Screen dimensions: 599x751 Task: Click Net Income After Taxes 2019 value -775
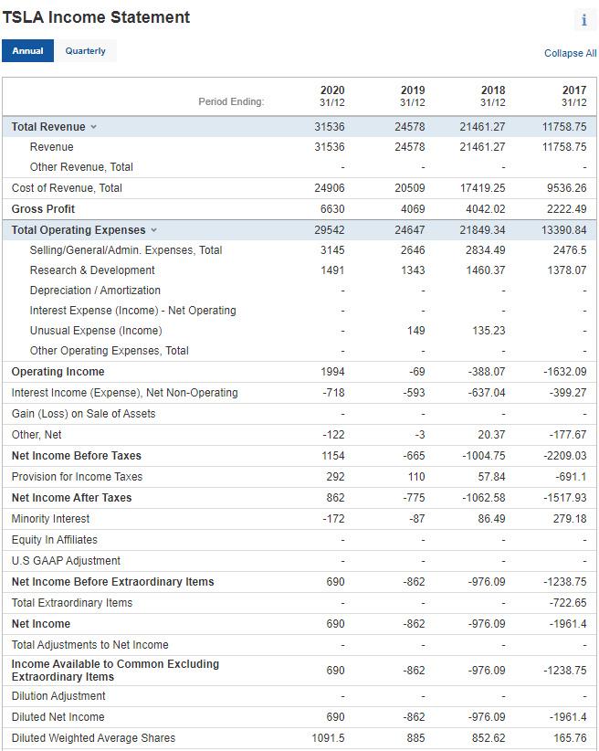(414, 499)
